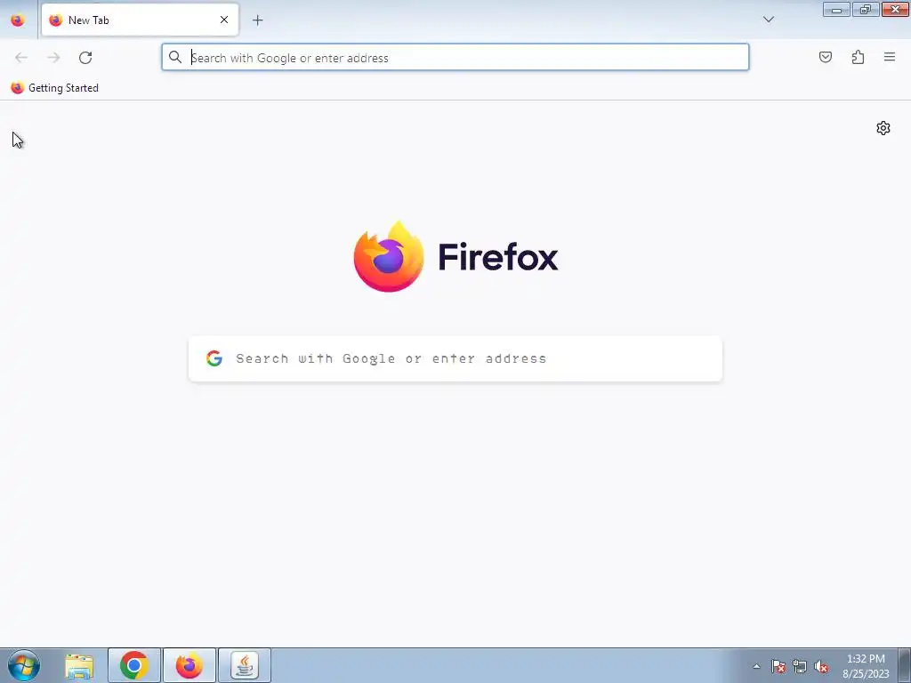Select Firefox taskbar button
Viewport: 911px width, 683px height.
tap(189, 665)
